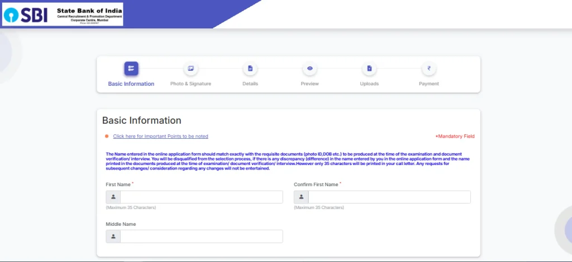Go to the Payment tab label

429,84
